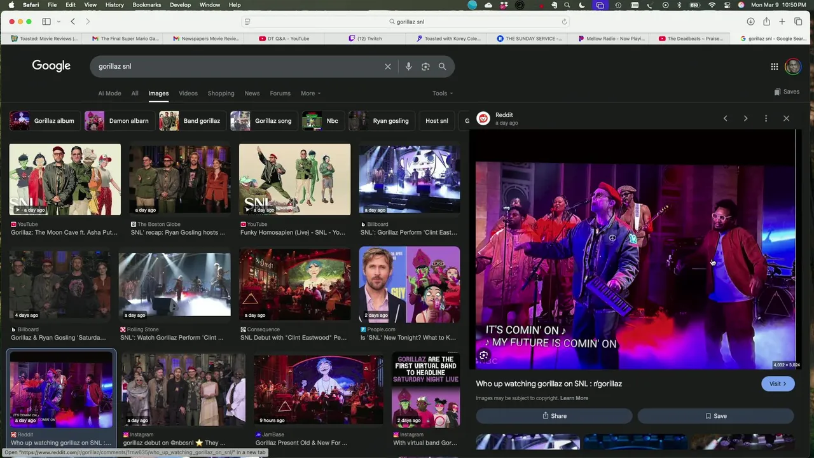Submit search with magnifying glass icon
This screenshot has width=814, height=458.
click(442, 66)
